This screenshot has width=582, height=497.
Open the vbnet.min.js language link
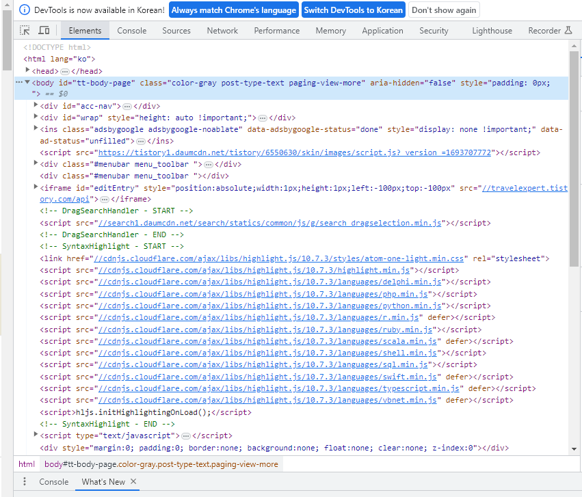267,400
